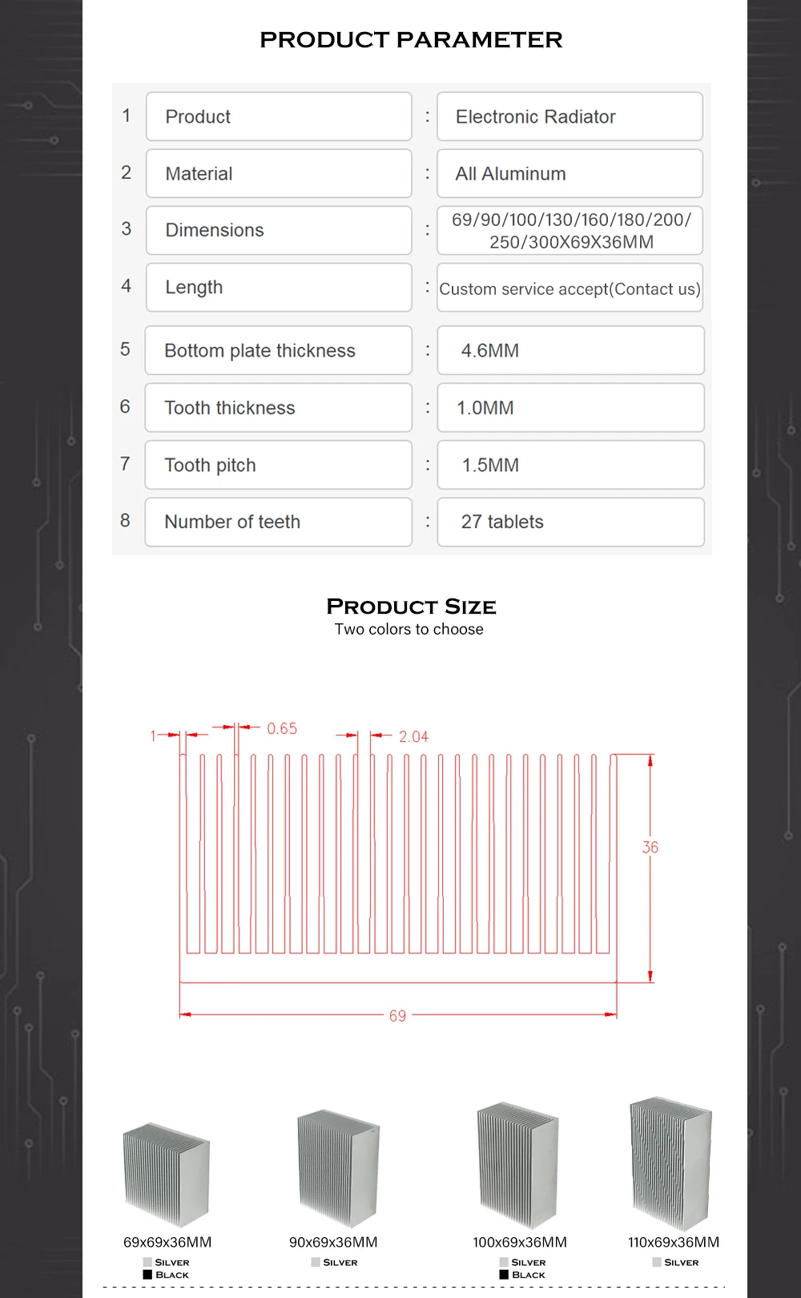Viewport: 801px width, 1298px height.
Task: Click the Electronic Radiator value field
Action: click(570, 117)
